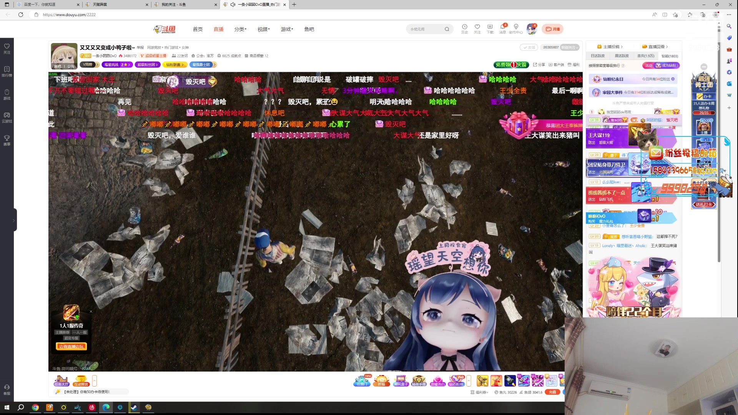The width and height of the screenshot is (738, 415).
Task: Open 直播回看 link
Action: point(655,47)
